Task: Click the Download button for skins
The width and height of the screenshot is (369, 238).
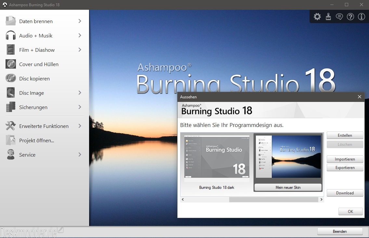Action: [345, 193]
